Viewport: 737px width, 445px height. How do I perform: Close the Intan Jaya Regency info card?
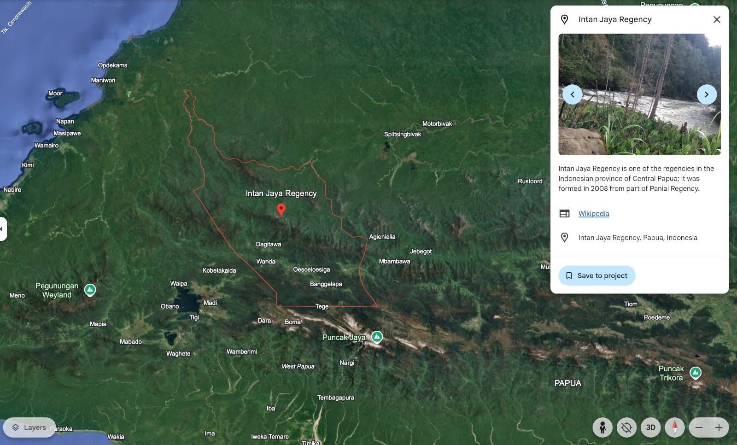pyautogui.click(x=717, y=19)
